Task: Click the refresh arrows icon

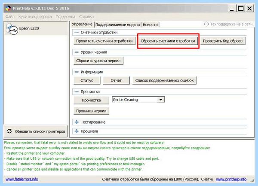Action: [x=9, y=131]
